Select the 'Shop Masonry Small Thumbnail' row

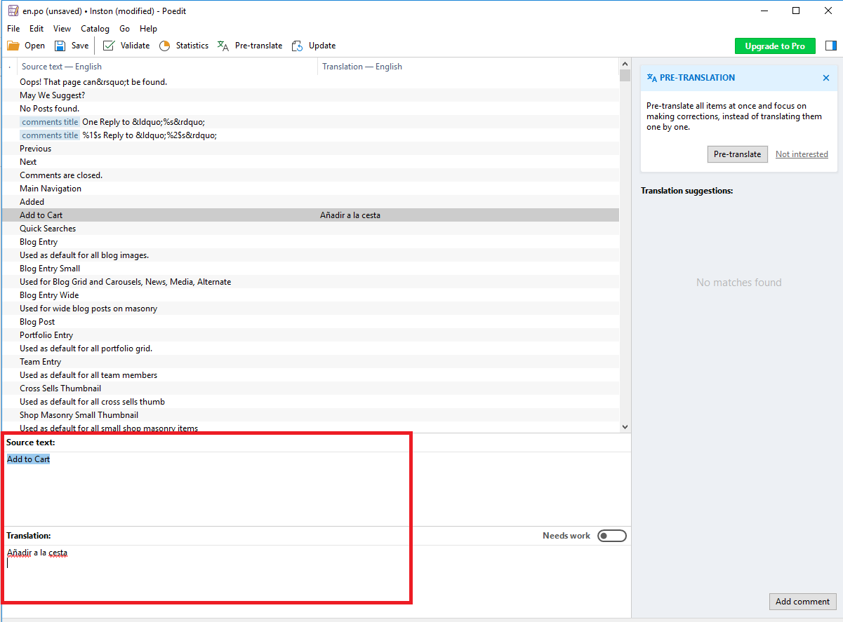pyautogui.click(x=310, y=415)
